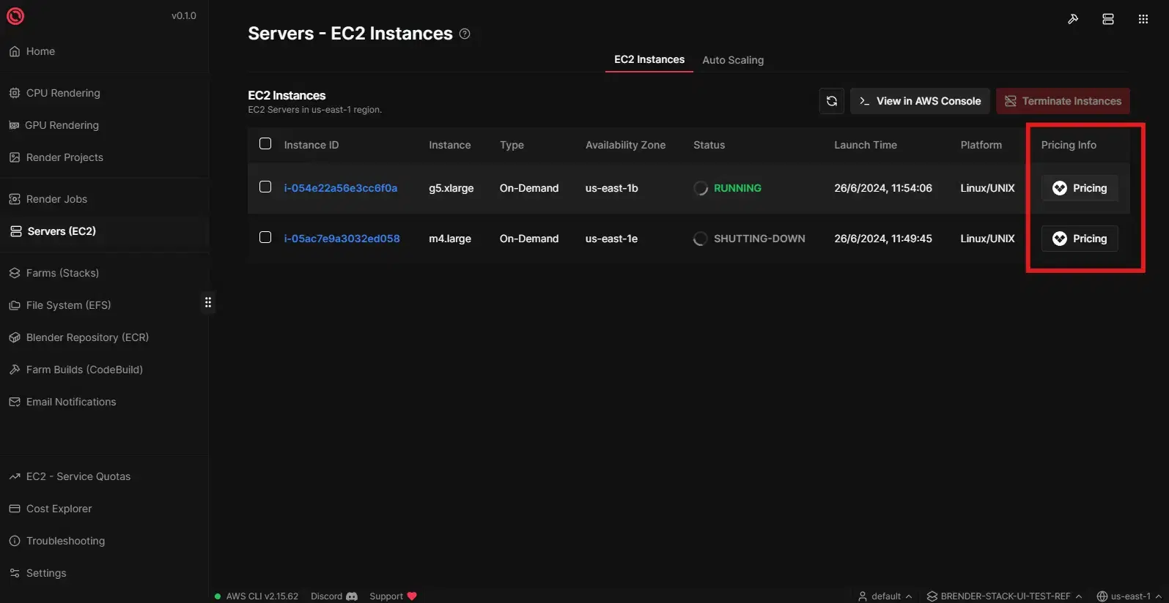
Task: Click the red Brender logo icon
Action: coord(15,15)
